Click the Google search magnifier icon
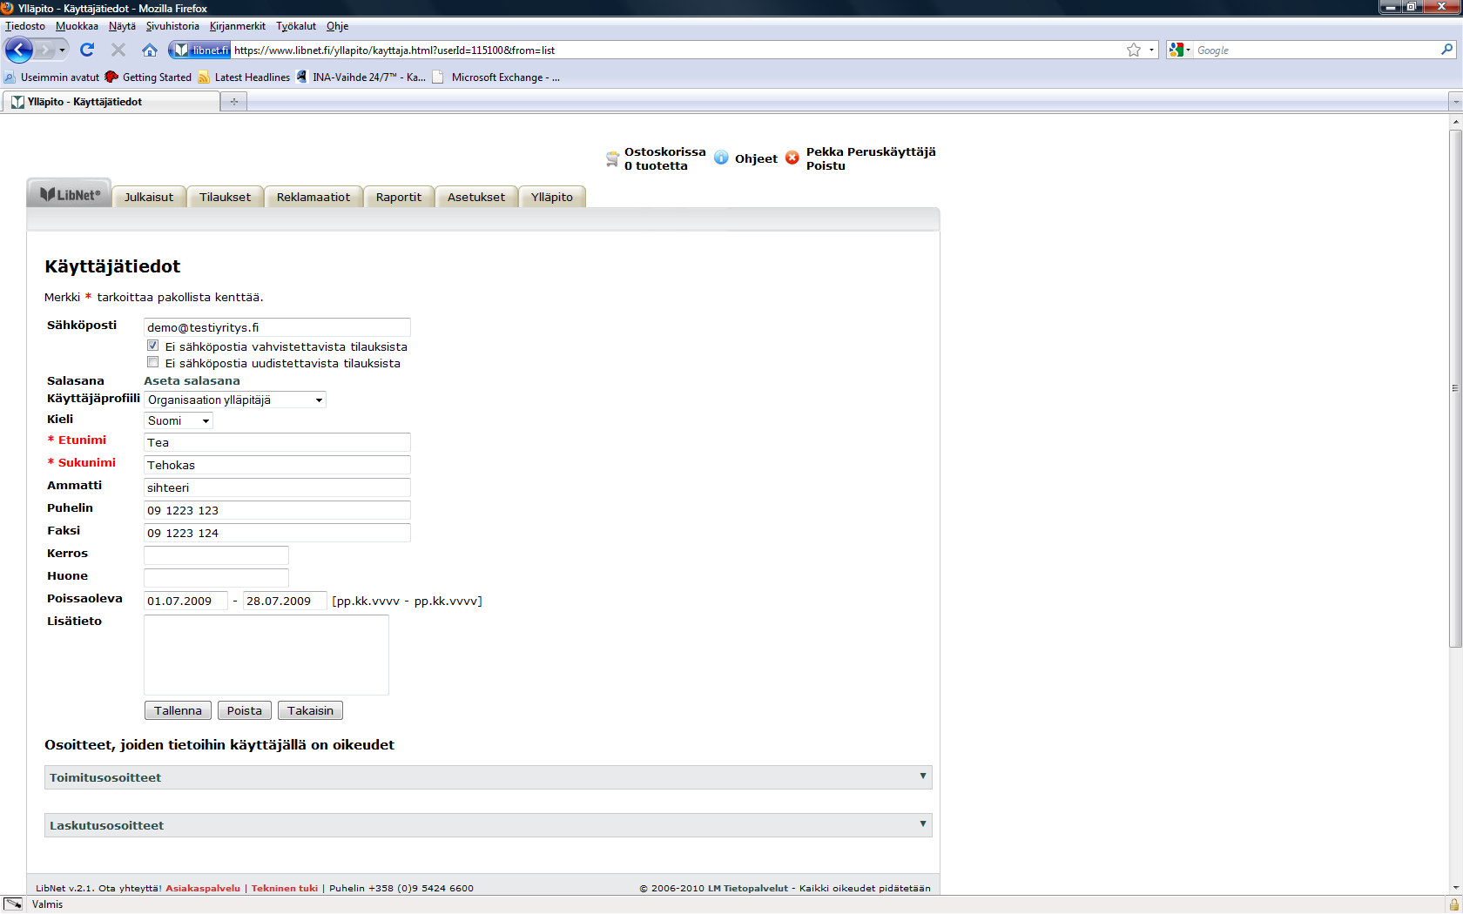 point(1446,50)
